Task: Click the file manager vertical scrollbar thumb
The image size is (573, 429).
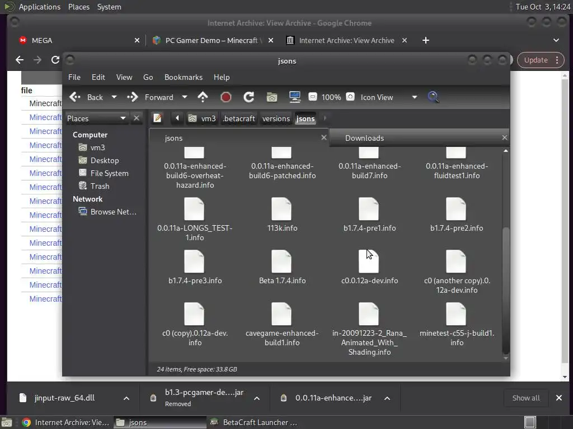Action: [506, 290]
